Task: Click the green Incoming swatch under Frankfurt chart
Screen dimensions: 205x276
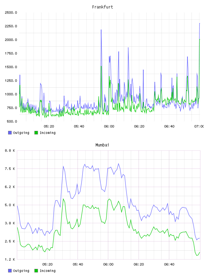Action: click(36, 133)
